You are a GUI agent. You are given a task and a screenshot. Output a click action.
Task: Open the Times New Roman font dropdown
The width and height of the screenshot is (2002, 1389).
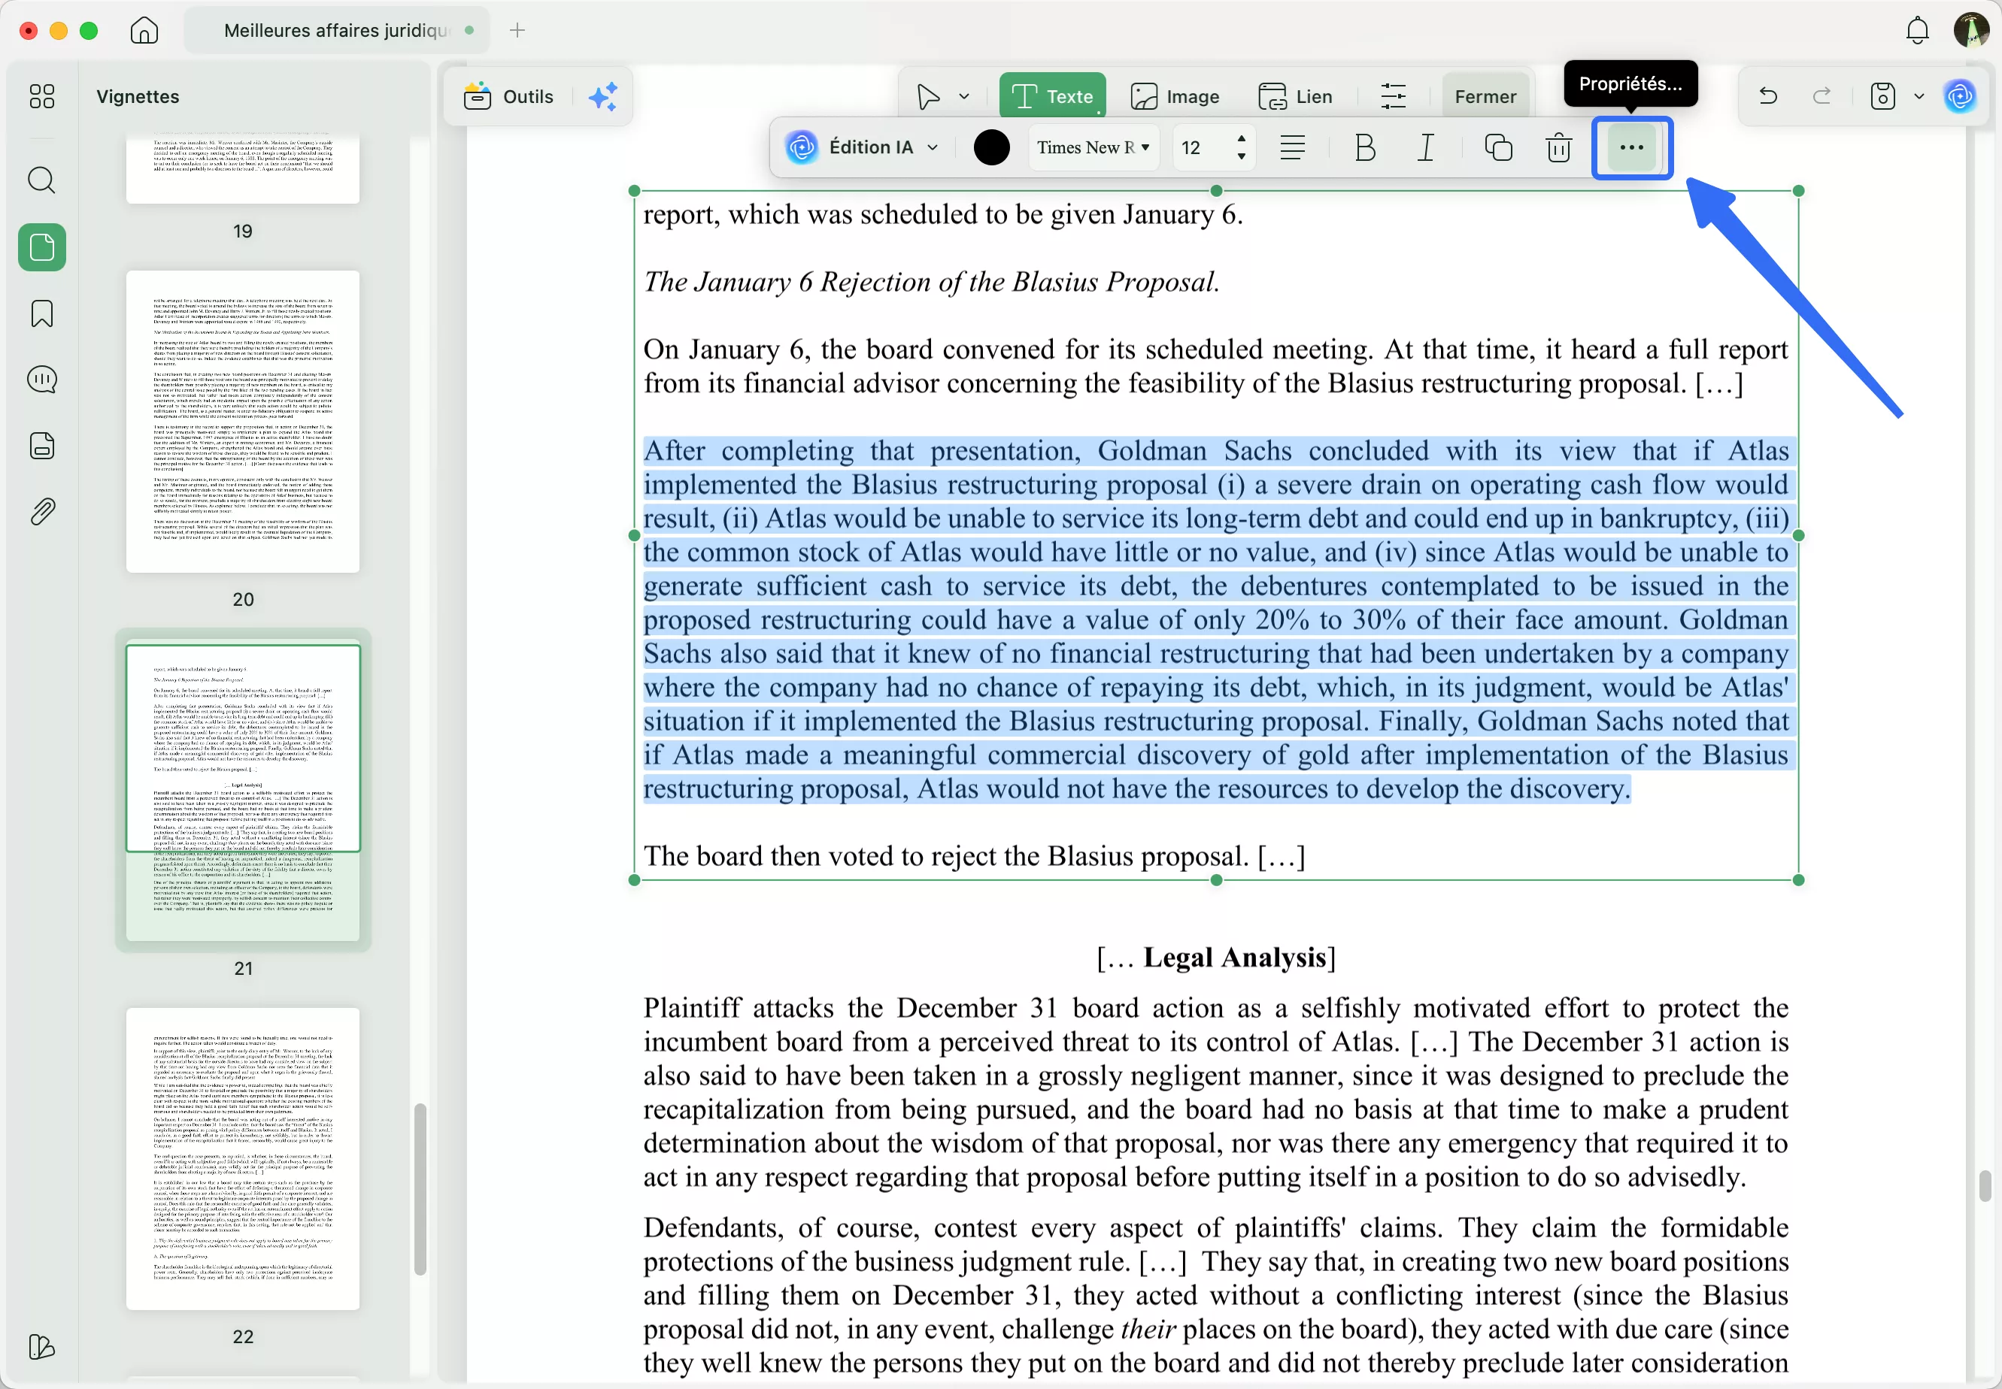point(1093,148)
